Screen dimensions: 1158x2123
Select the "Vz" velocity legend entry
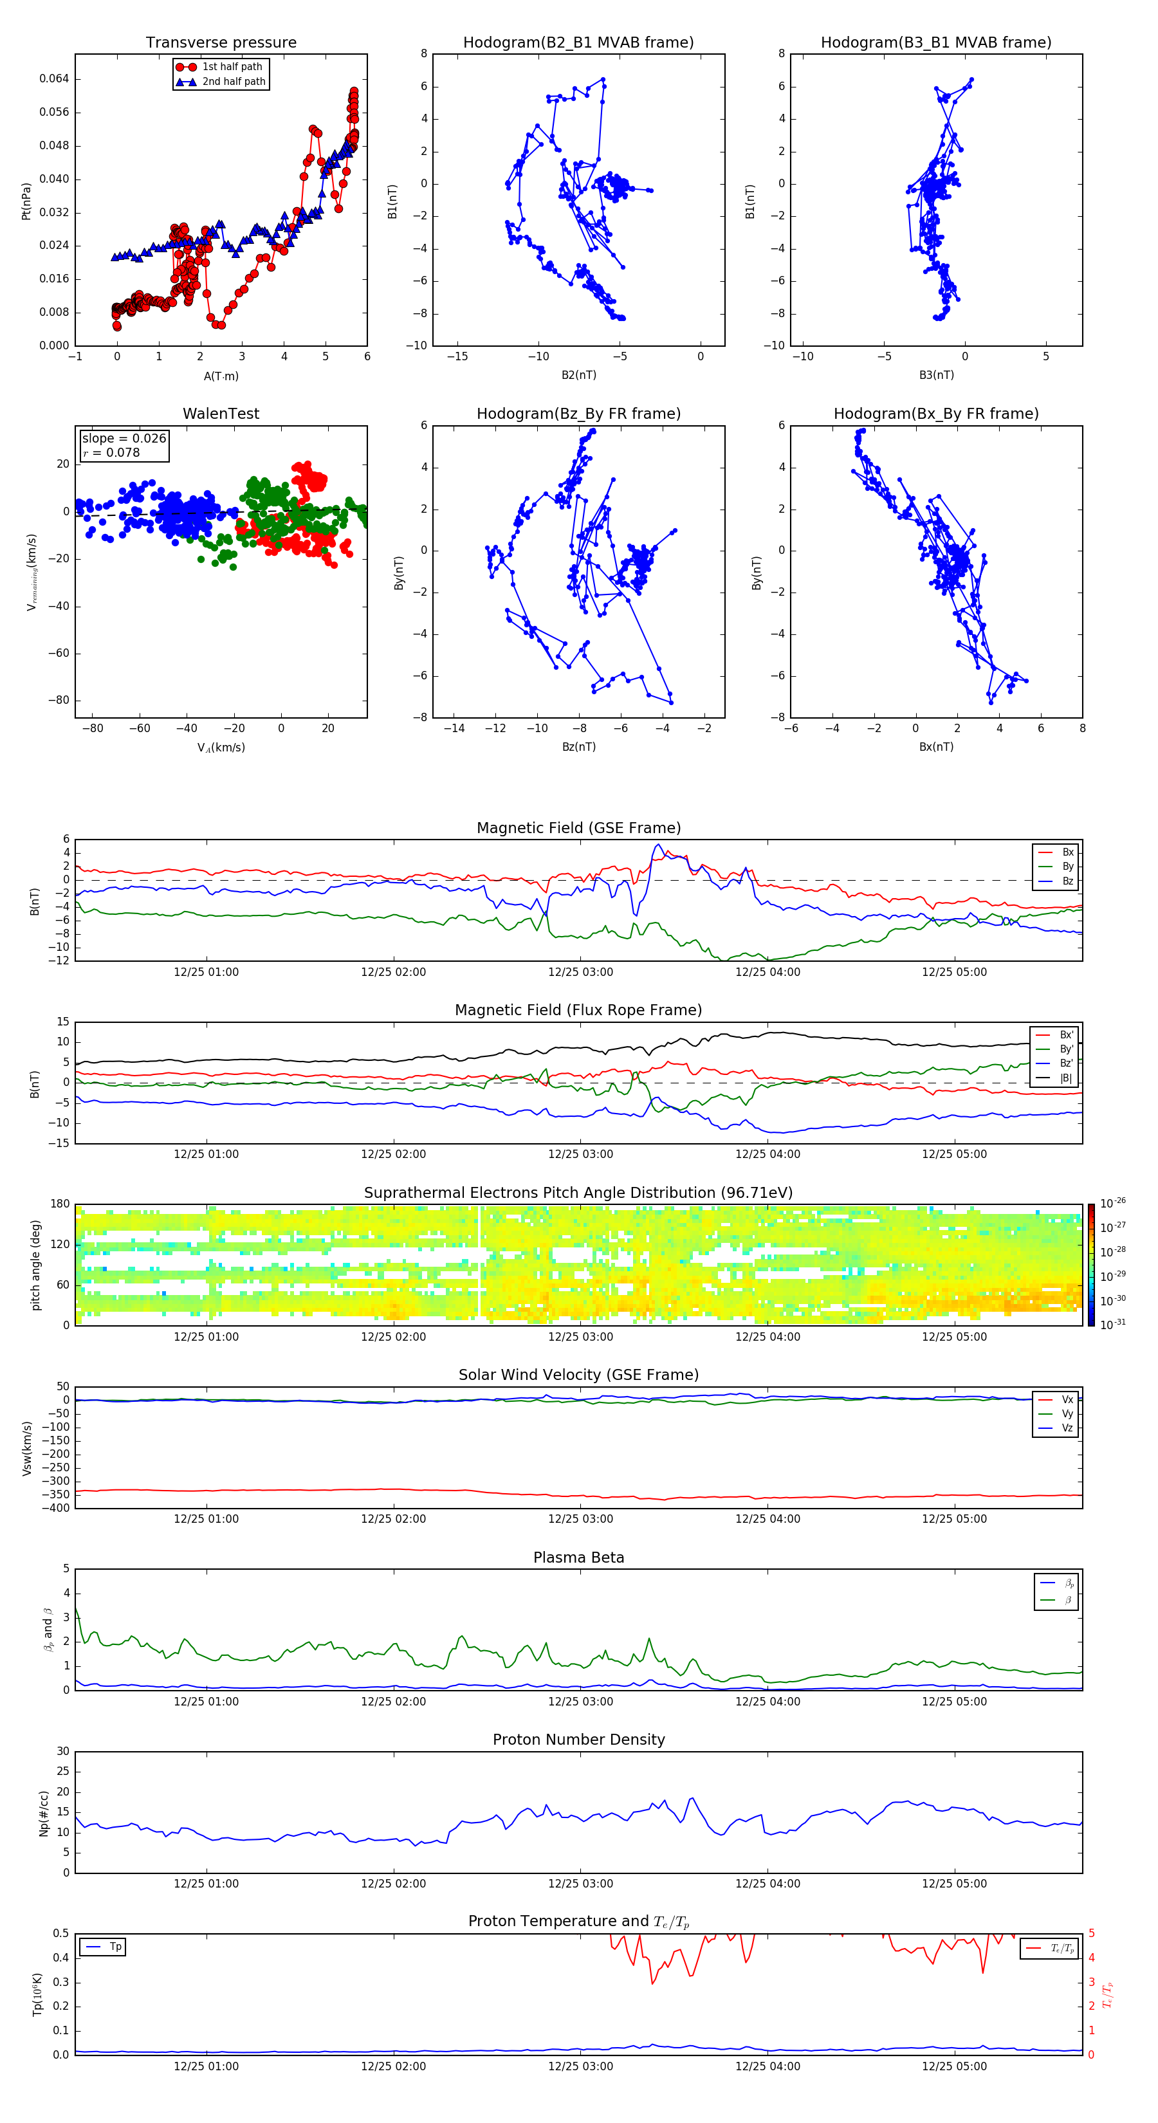[1056, 1428]
